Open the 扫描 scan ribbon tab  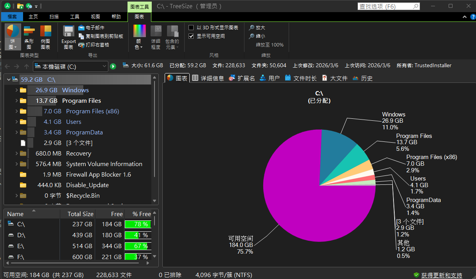coord(54,17)
